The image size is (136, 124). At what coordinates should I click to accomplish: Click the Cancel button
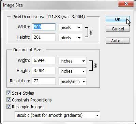click(118, 29)
